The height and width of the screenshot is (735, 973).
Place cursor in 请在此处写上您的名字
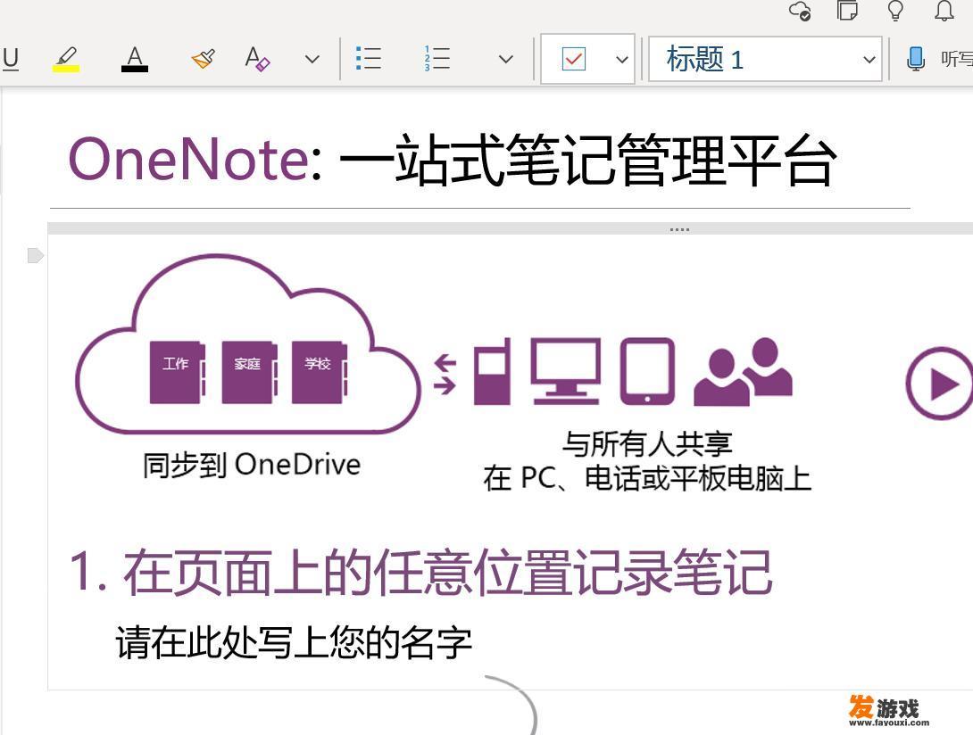point(295,642)
